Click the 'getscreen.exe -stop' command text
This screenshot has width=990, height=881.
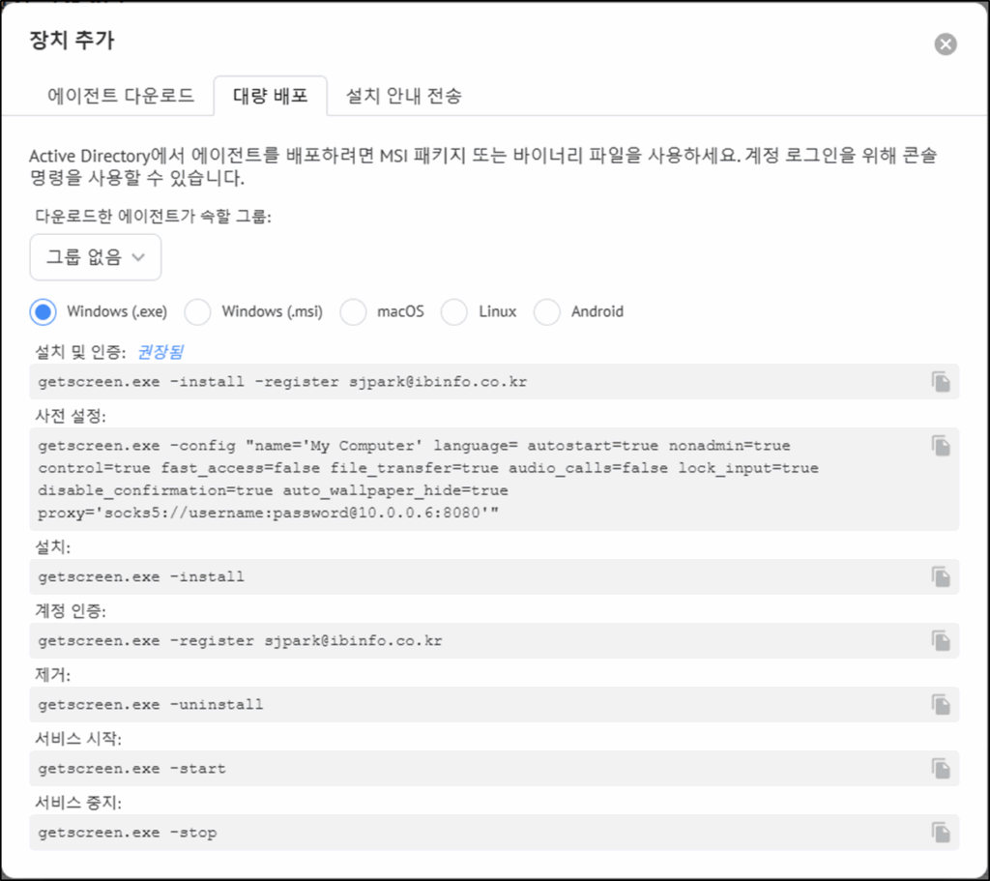click(x=128, y=833)
